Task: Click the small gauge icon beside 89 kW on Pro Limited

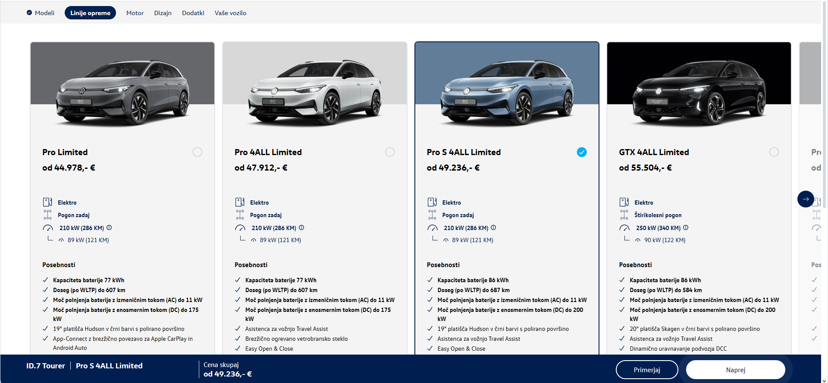Action: 61,240
